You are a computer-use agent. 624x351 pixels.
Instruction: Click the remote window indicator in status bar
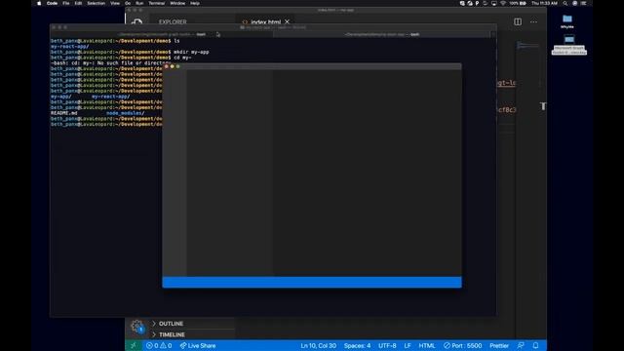click(x=134, y=345)
